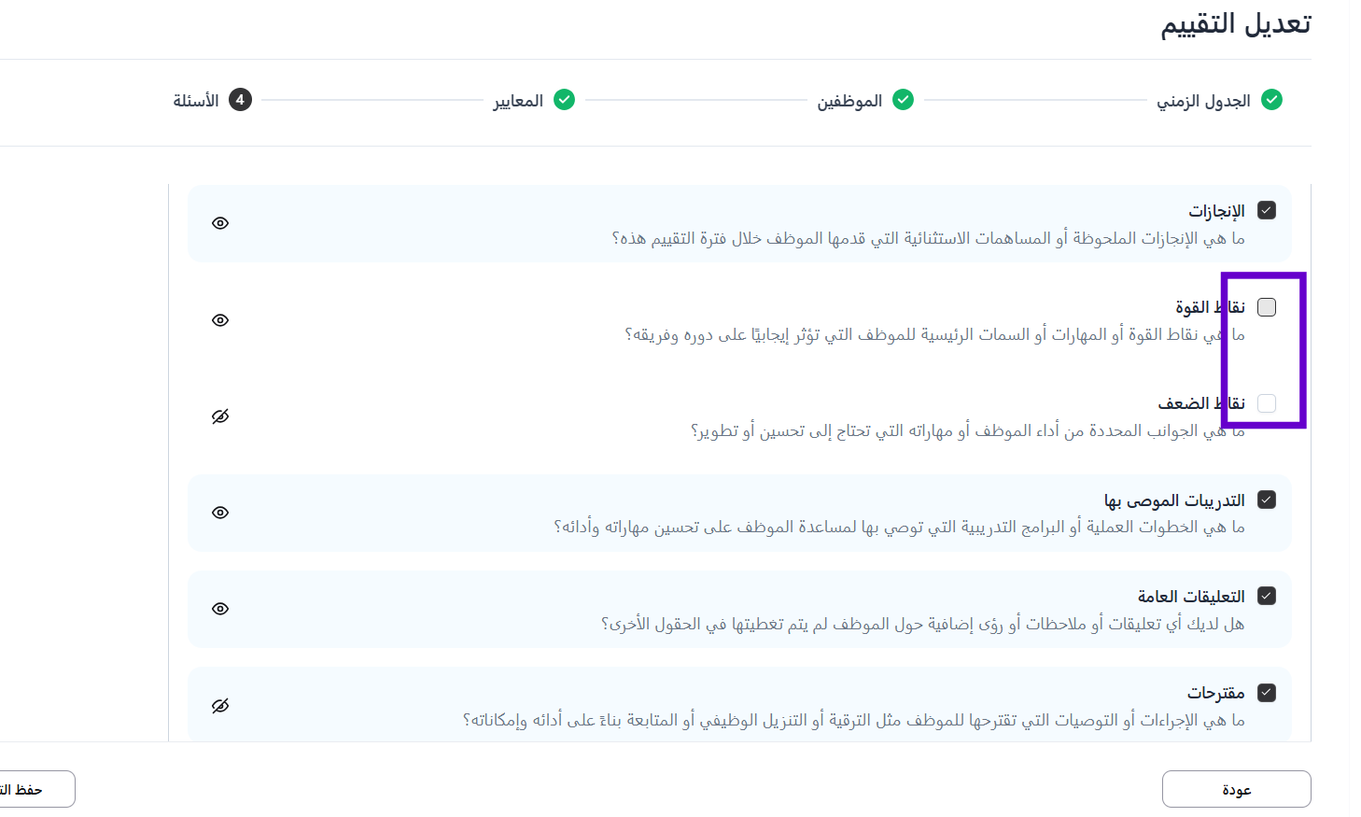This screenshot has width=1361, height=817.
Task: Show hidden نقاط الضعف question via crossed eye
Action: click(220, 416)
